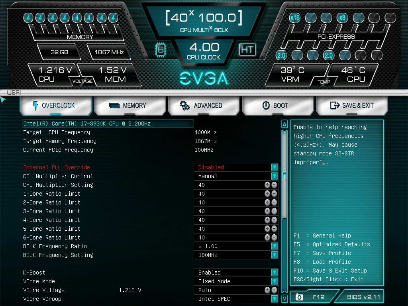The height and width of the screenshot is (306, 408).
Task: Click the F7 Save Profile help line
Action: point(322,253)
